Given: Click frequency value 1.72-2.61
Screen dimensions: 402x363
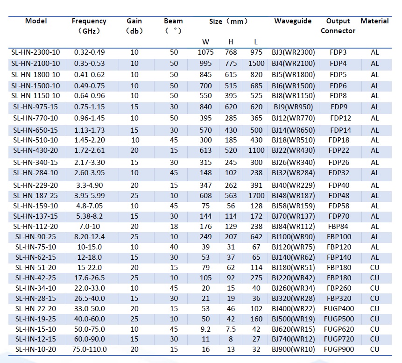Looking at the screenshot, I should (90, 150).
